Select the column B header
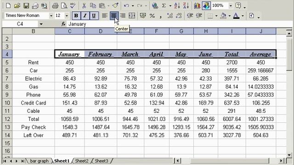This screenshot has height=165, width=294. pos(34,31)
